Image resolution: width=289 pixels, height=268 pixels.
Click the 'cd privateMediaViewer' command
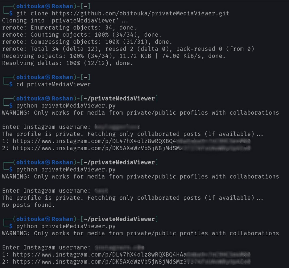53,84
